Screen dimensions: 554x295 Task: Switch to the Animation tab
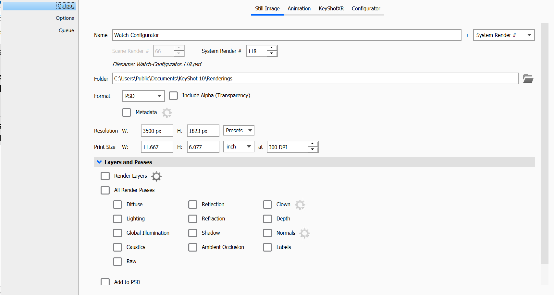[299, 8]
